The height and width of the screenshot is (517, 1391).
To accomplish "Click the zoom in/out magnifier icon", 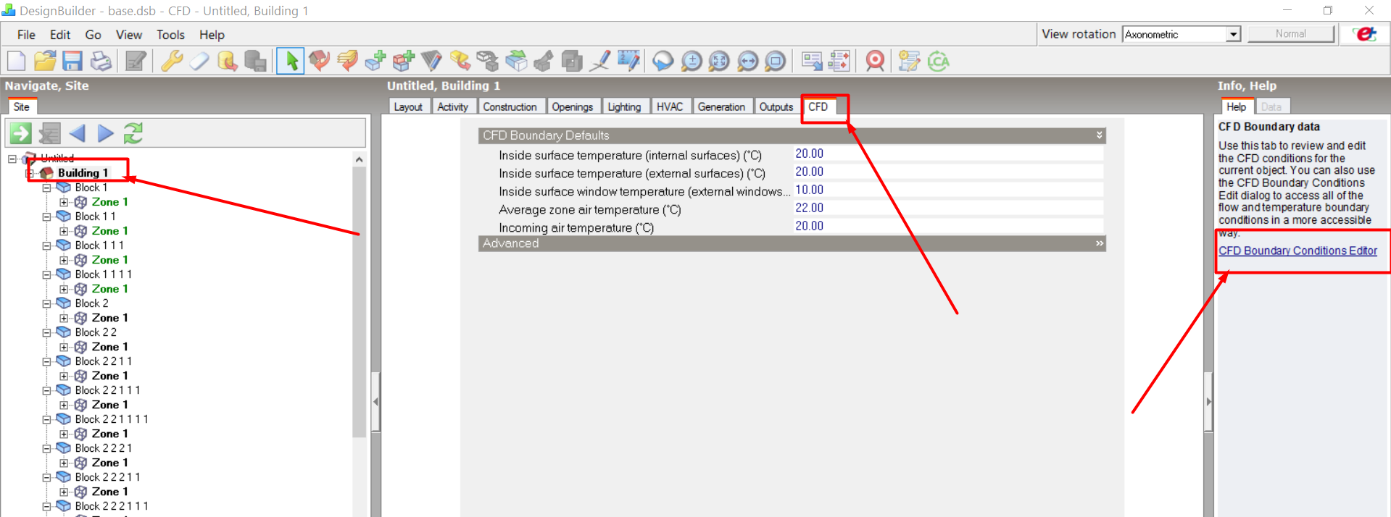I will [692, 62].
